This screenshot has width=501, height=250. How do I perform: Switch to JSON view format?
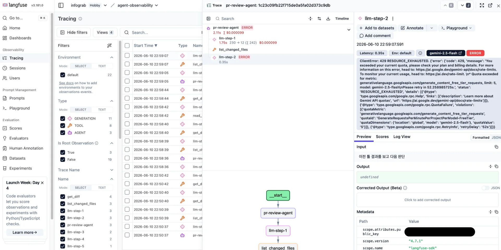coord(496,138)
